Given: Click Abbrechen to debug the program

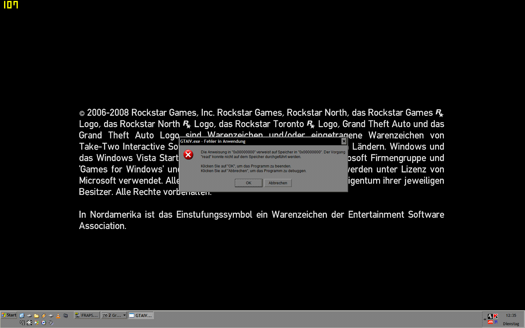Looking at the screenshot, I should [278, 183].
